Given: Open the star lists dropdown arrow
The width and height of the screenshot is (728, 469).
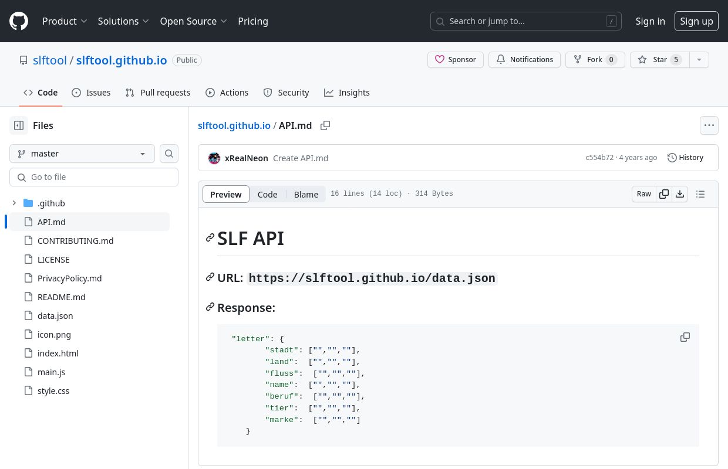Looking at the screenshot, I should 699,60.
